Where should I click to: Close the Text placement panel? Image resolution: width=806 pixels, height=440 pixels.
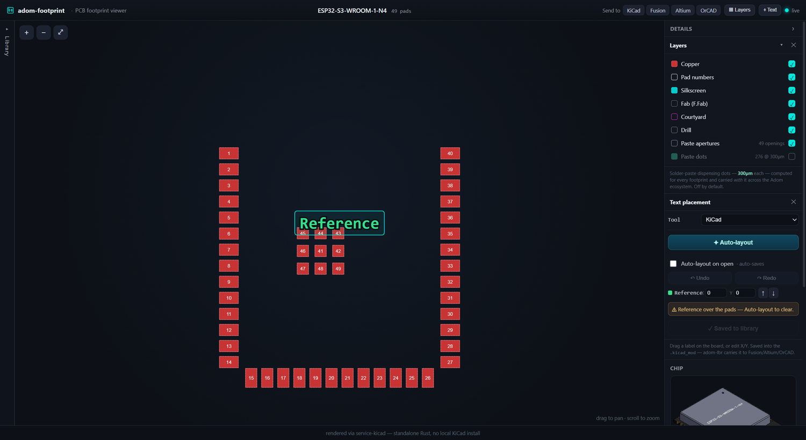[793, 202]
